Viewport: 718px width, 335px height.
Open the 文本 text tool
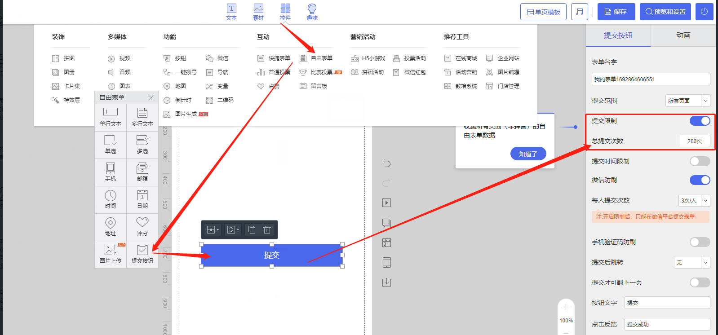tap(231, 12)
